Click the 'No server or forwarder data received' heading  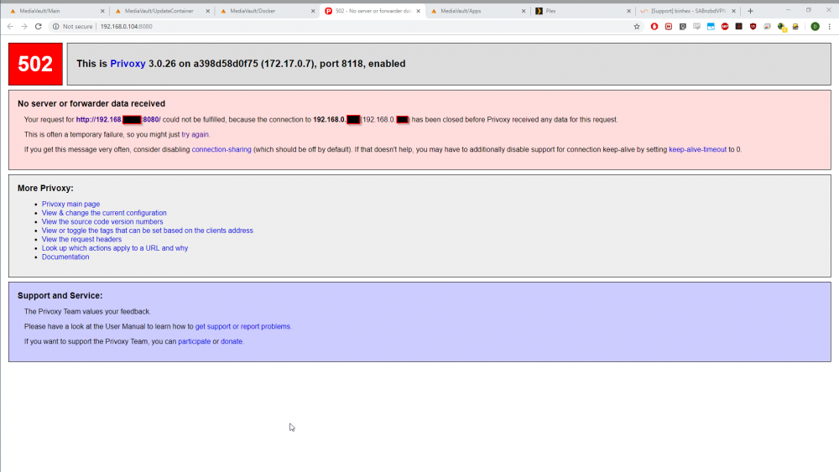click(91, 104)
